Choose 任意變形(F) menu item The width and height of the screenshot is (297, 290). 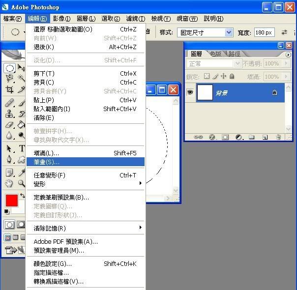(86, 175)
